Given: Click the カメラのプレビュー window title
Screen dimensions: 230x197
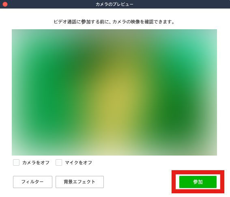Looking at the screenshot, I should [114, 4].
